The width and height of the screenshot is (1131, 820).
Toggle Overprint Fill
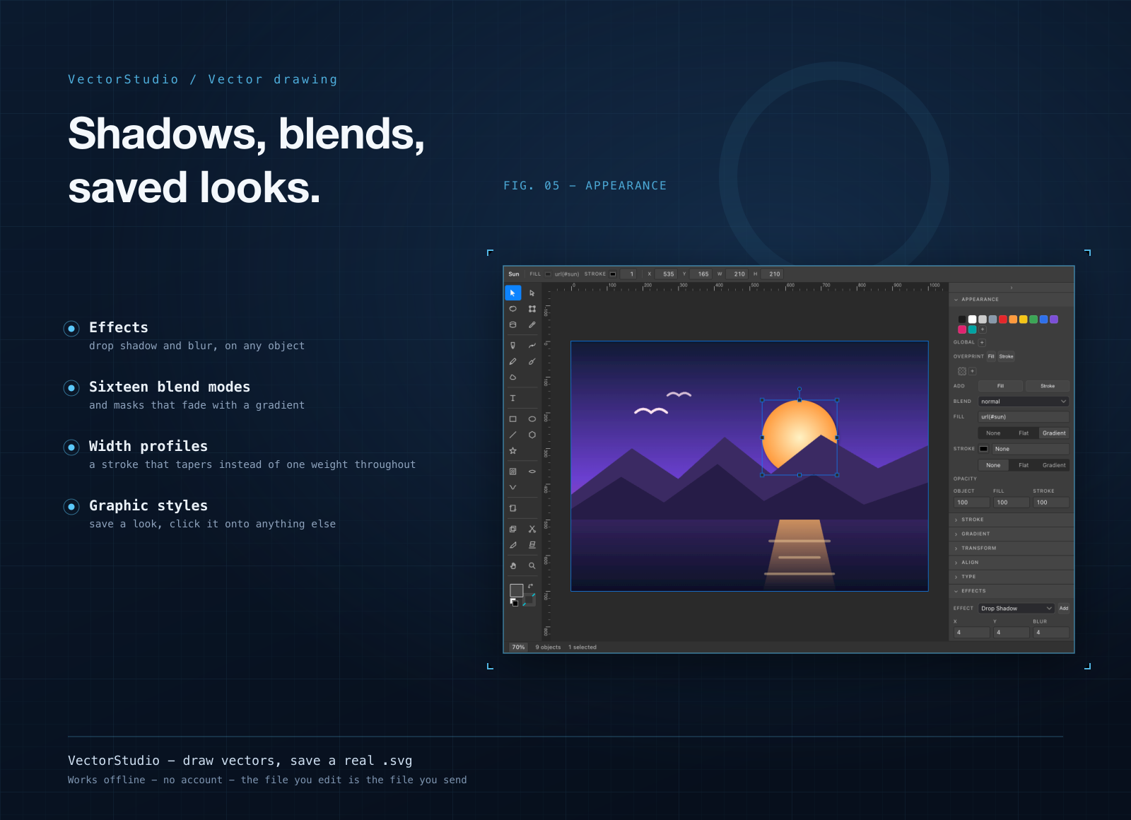(991, 356)
